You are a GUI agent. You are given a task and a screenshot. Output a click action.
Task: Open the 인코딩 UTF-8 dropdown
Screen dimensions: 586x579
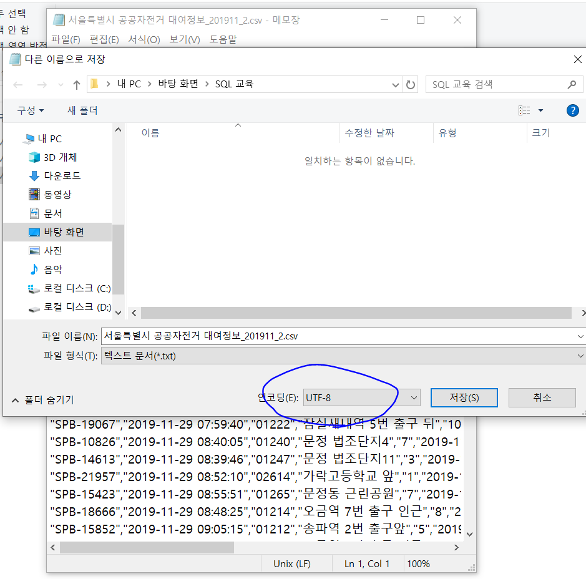(361, 398)
